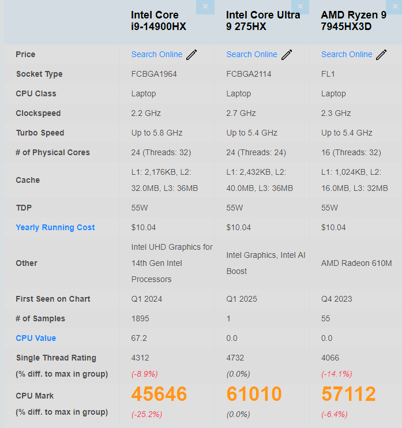Viewport: 402px width, 428px height.
Task: Search Online for Core Ultra 9 275HX price
Action: click(x=251, y=54)
